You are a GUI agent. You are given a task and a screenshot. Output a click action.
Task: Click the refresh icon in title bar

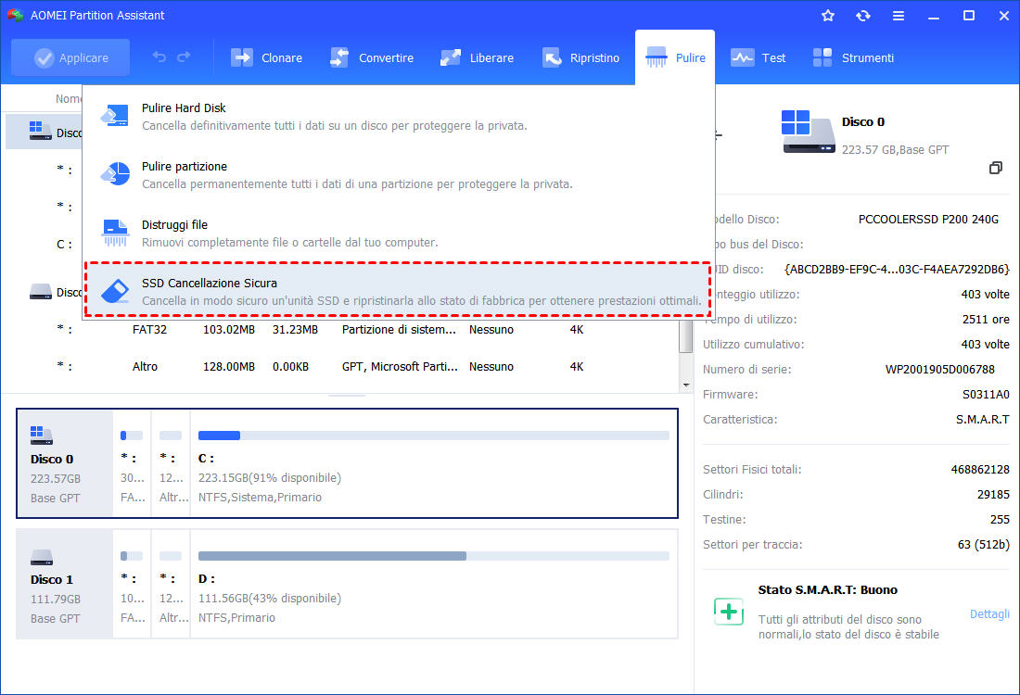coord(863,15)
